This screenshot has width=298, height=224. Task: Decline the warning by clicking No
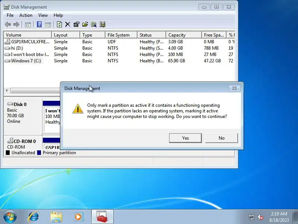tap(221, 138)
